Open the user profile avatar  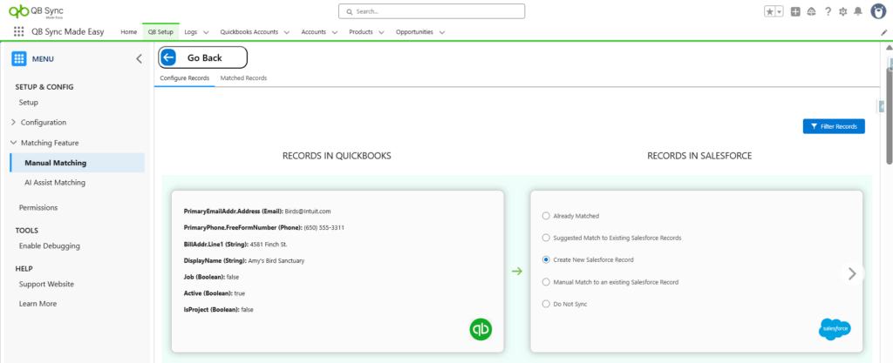(x=878, y=11)
